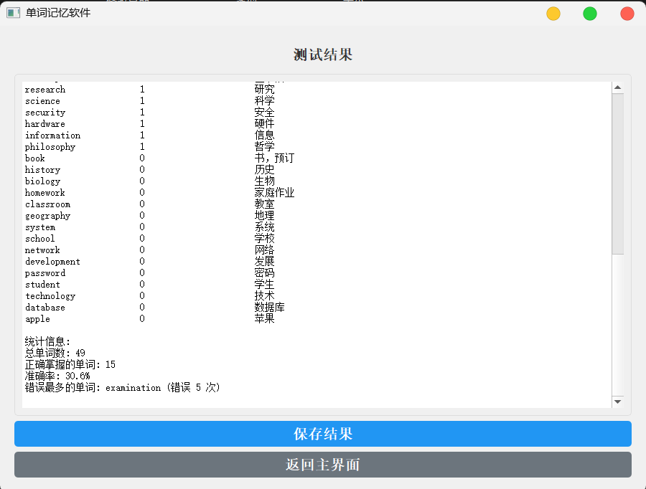Viewport: 646px width, 489px height.
Task: Click the word 'technology'
Action: point(50,296)
